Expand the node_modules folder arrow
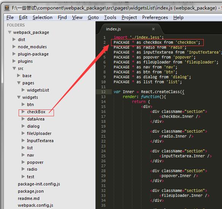Screen dimensions: 222x209 pyautogui.click(x=14, y=47)
